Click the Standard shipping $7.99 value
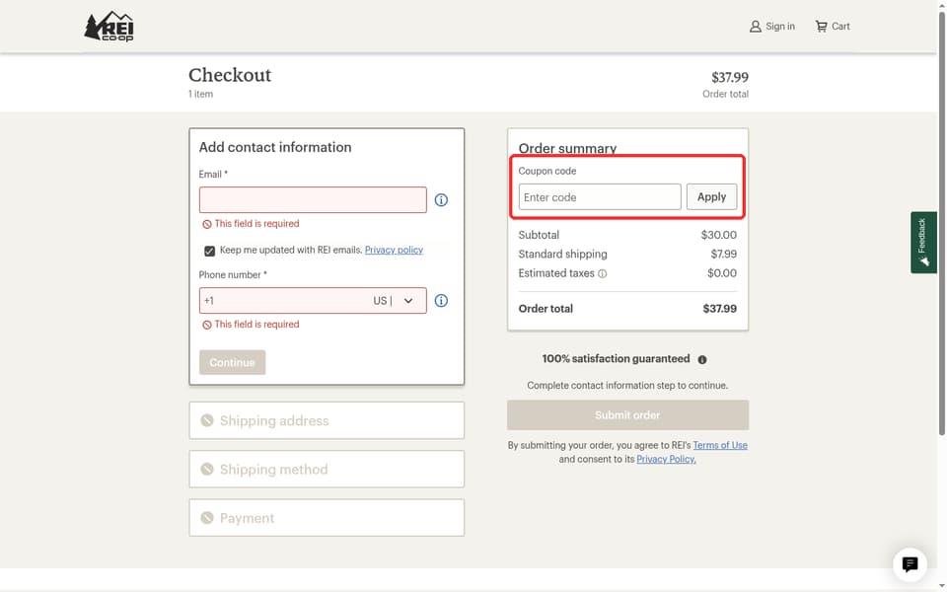Viewport: 947px width, 592px height. tap(723, 255)
